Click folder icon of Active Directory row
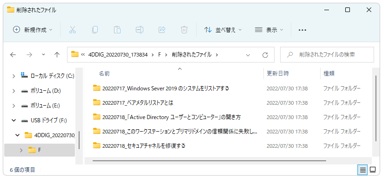Screen dimensions: 382x177 click(x=97, y=117)
